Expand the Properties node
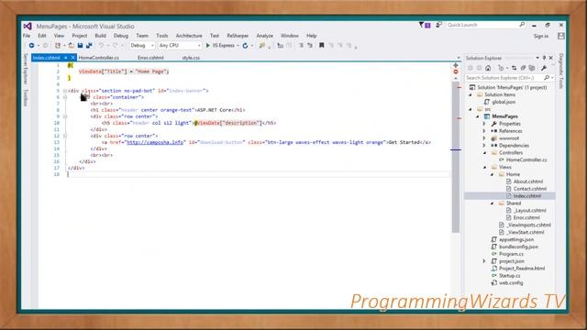The image size is (587, 330). (x=484, y=124)
